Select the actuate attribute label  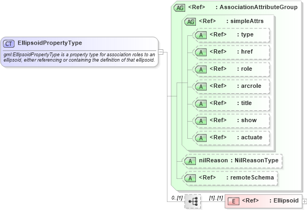252,137
